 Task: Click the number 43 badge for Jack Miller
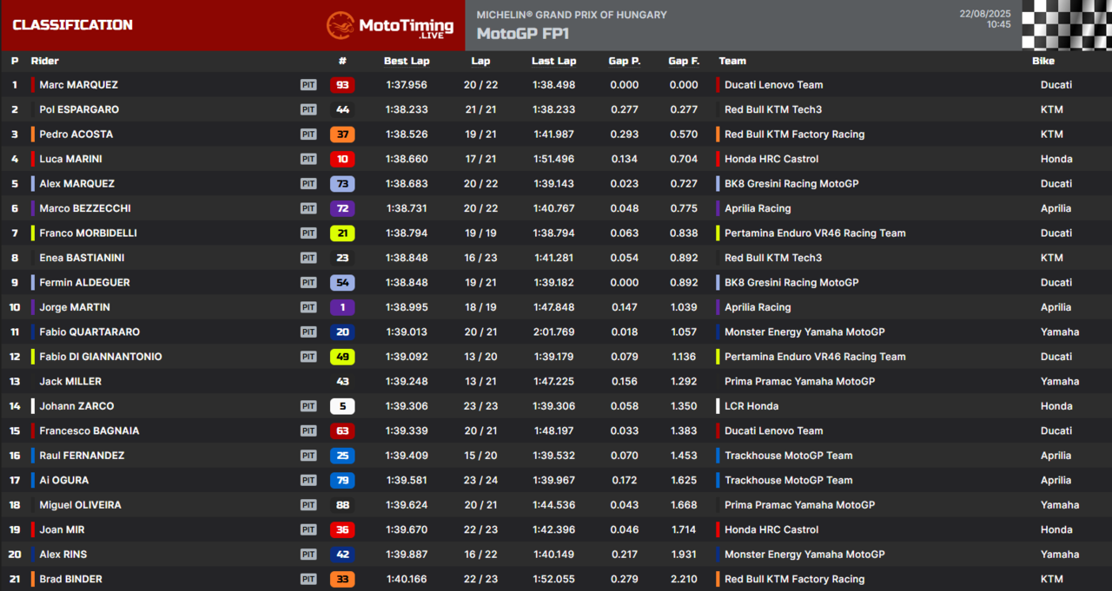[342, 381]
